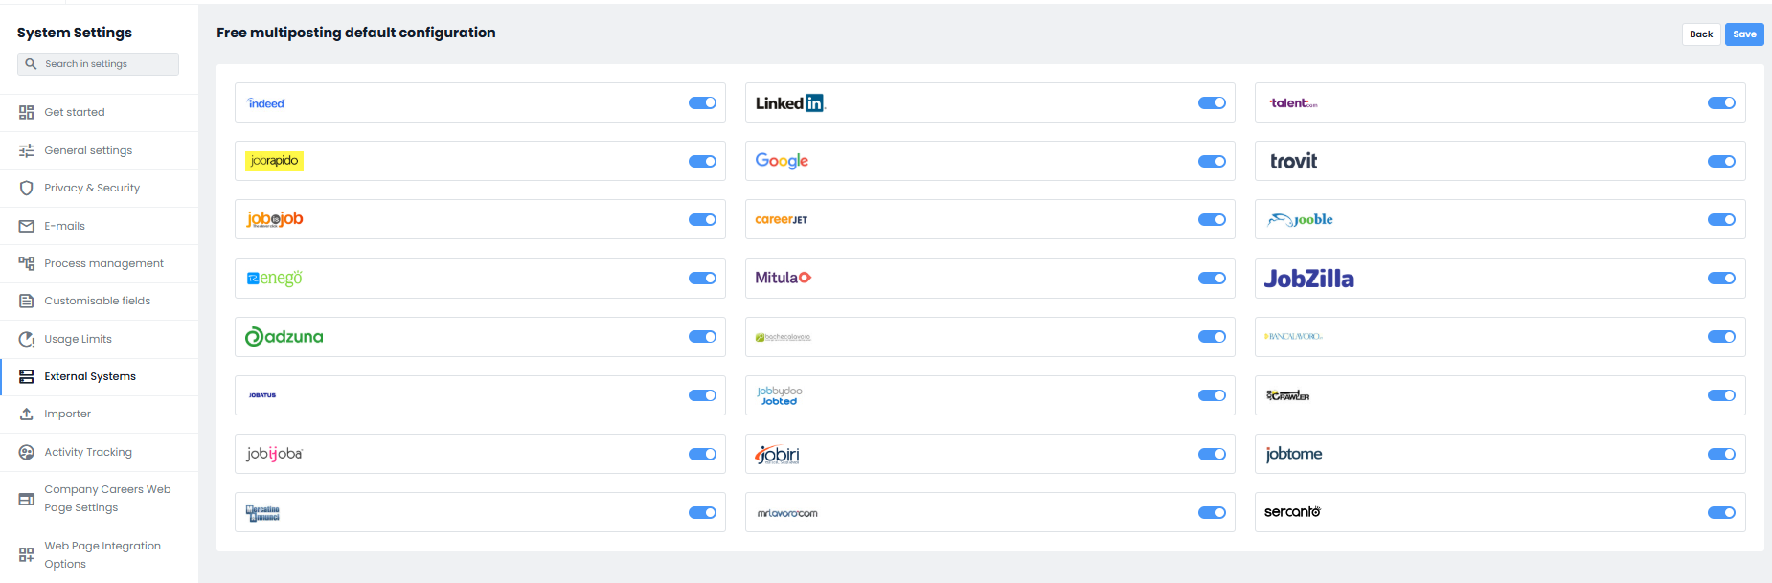Click the Importer upload icon
The image size is (1772, 583).
[x=27, y=414]
